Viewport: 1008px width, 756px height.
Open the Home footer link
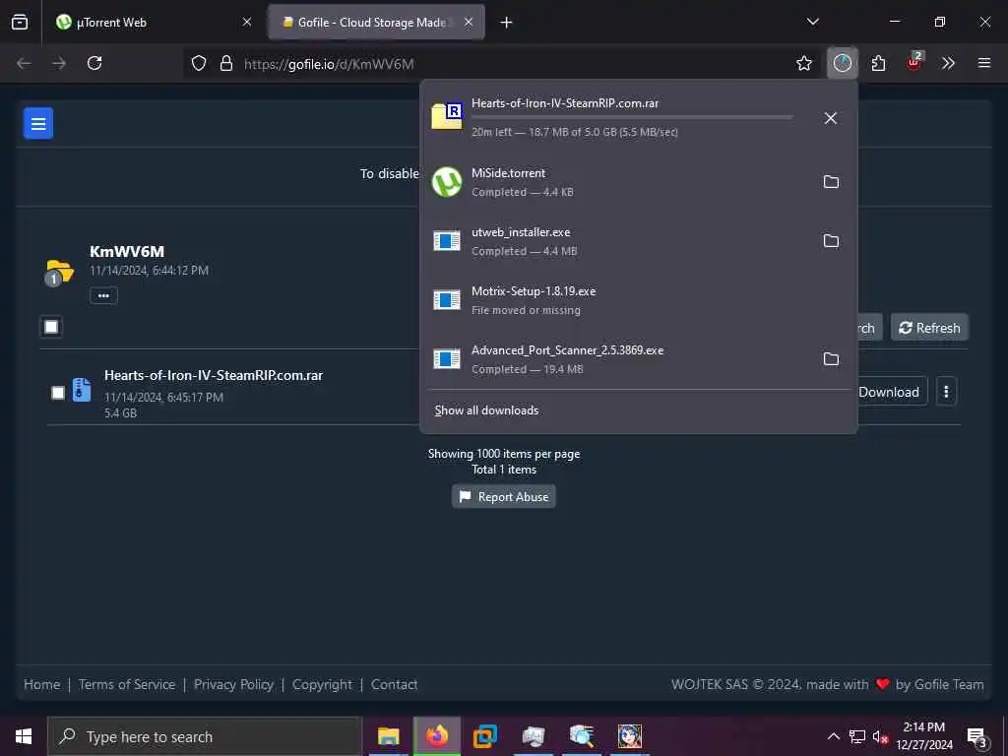coord(41,685)
